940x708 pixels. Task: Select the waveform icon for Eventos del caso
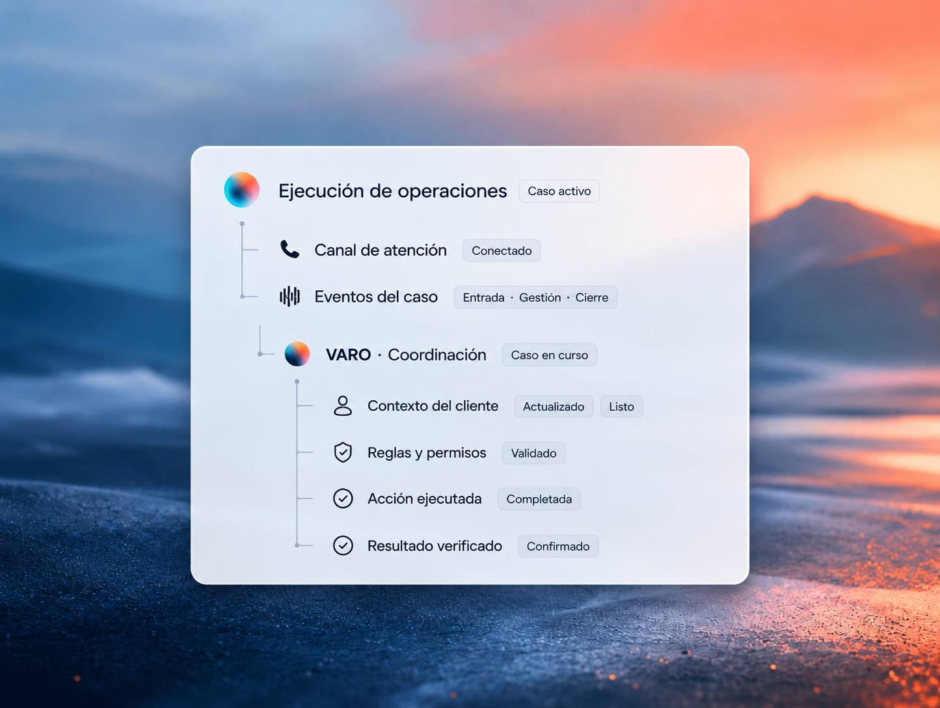coord(289,297)
